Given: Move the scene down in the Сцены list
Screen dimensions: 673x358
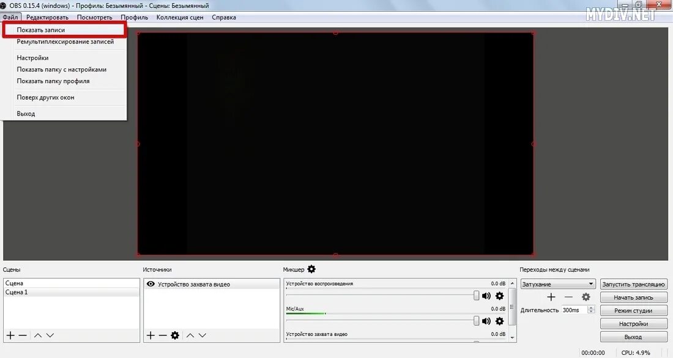Looking at the screenshot, I should (x=50, y=335).
